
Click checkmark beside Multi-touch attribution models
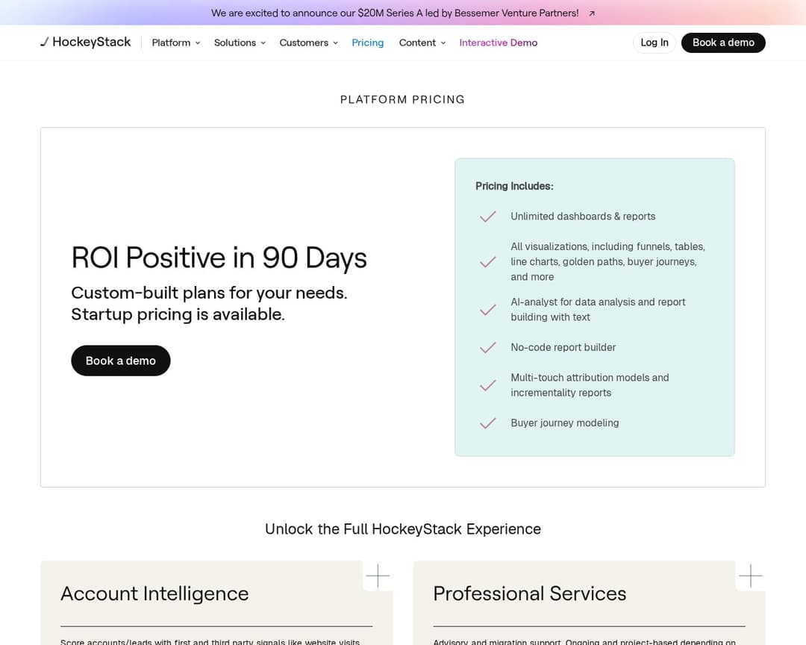(488, 385)
